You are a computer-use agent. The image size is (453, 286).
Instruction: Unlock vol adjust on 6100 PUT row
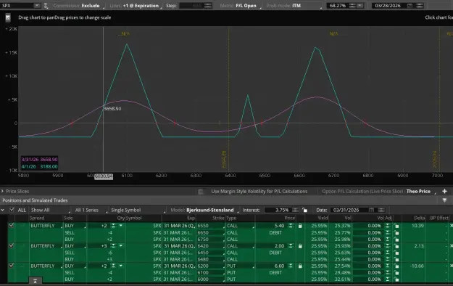pyautogui.click(x=396, y=273)
